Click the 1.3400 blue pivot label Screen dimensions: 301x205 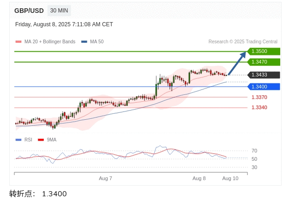(264, 87)
